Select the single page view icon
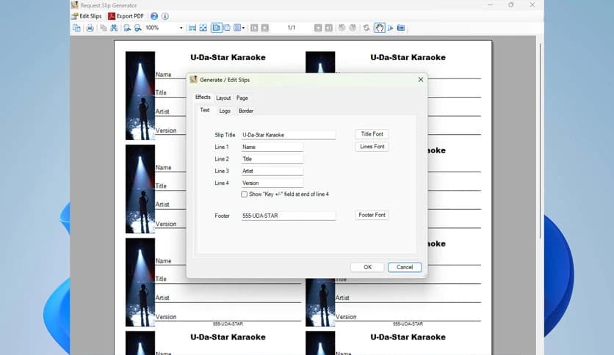 216,28
